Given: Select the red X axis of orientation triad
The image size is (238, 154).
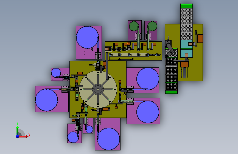Looking at the screenshot, I should tap(23, 136).
